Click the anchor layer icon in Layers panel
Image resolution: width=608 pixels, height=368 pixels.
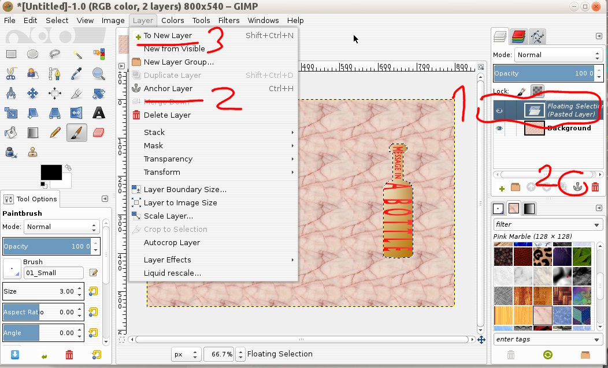(576, 187)
